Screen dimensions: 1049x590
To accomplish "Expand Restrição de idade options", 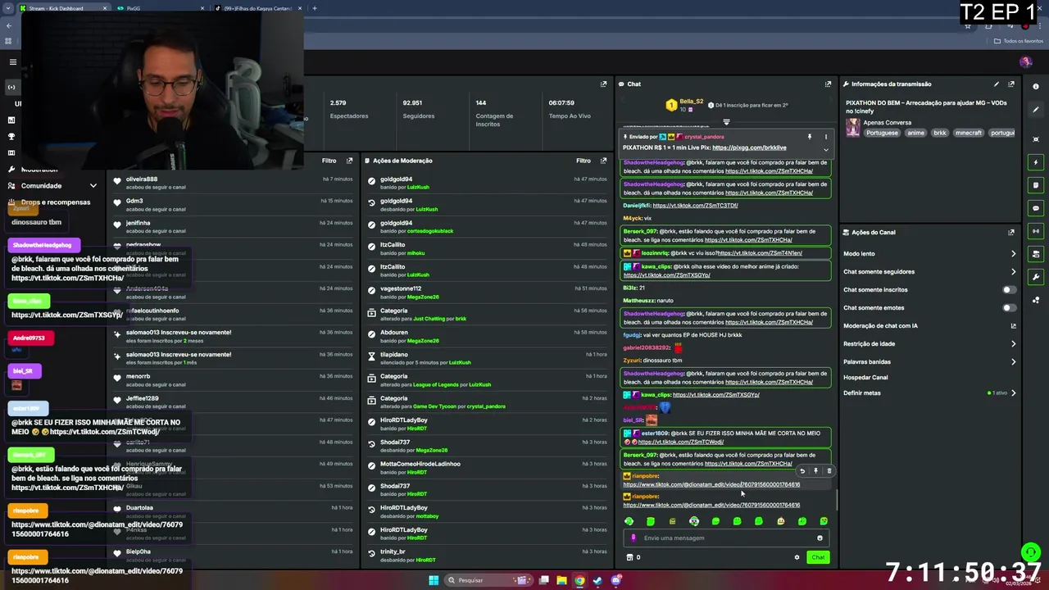I will coord(1013,344).
